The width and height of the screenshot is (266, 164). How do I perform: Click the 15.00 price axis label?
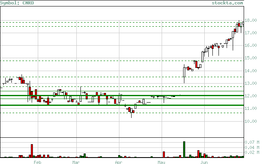coord(251,58)
